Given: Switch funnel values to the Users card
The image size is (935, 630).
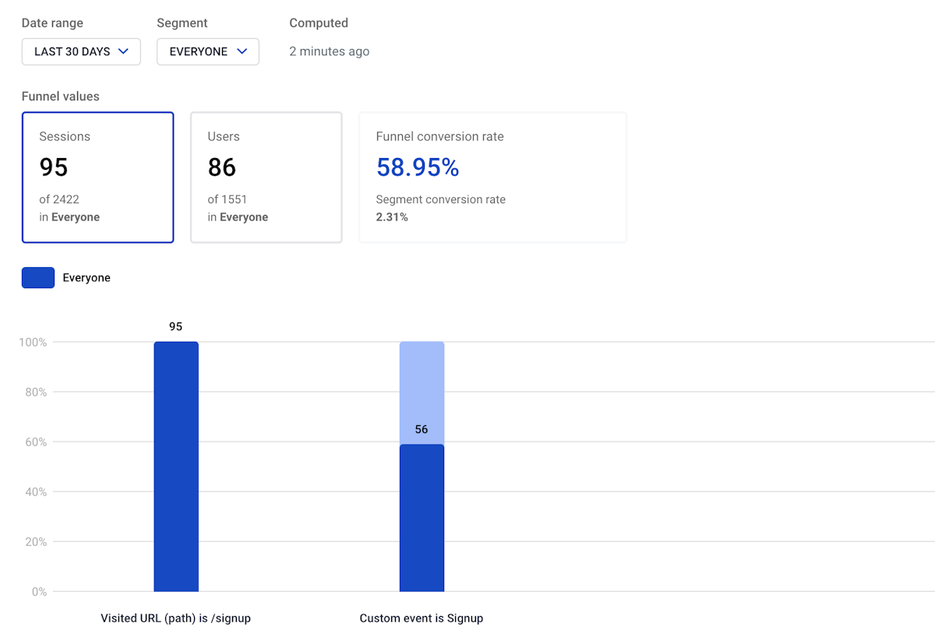Looking at the screenshot, I should tap(266, 178).
